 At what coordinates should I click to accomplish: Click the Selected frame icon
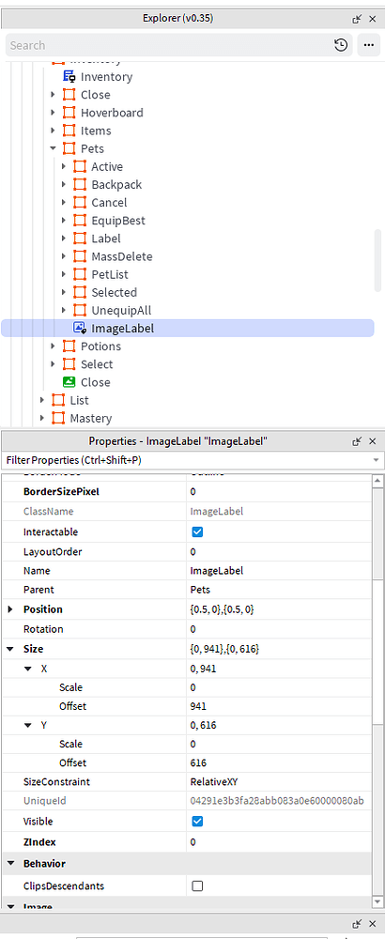coord(80,292)
